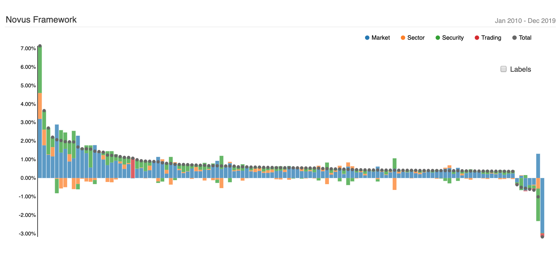Click the Novus Framework title
Screen dimensions: 560x258
pyautogui.click(x=41, y=20)
